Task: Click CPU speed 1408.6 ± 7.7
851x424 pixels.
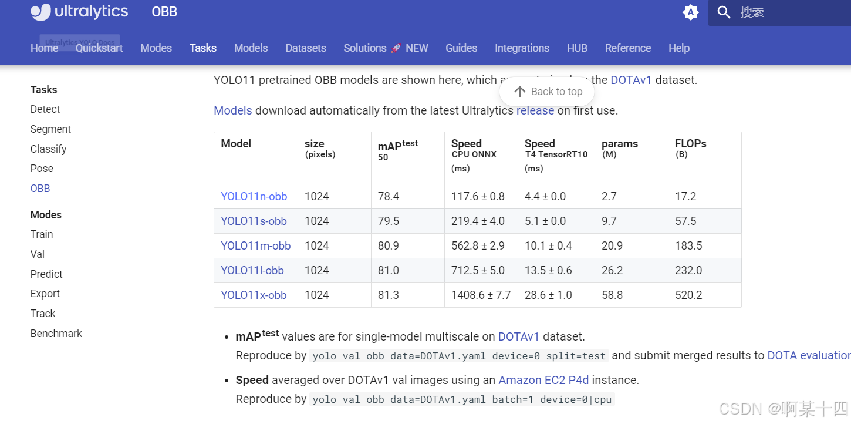Action: [x=481, y=295]
